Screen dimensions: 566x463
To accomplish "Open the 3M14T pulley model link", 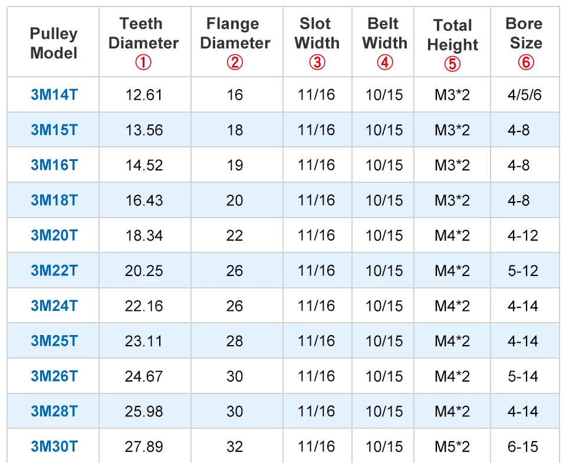I will tap(54, 94).
